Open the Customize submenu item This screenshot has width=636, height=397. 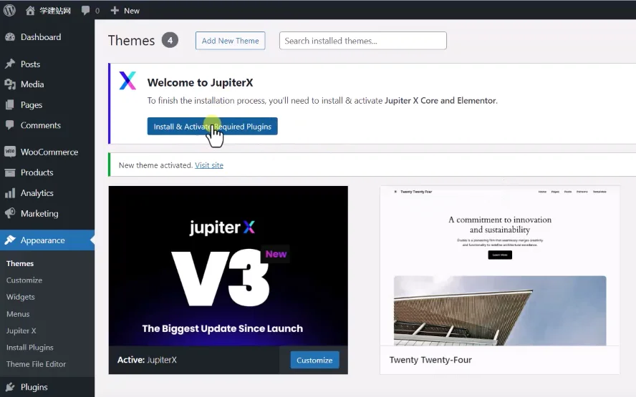tap(24, 280)
